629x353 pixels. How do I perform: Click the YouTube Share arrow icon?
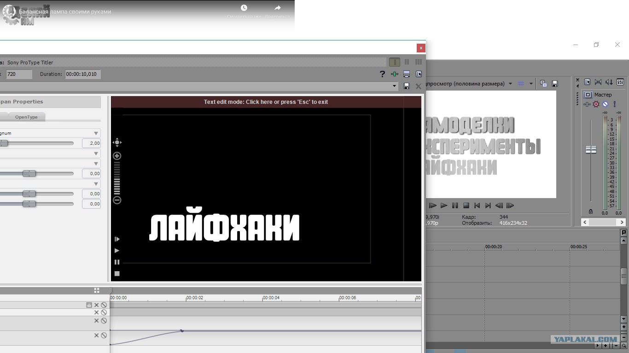tap(278, 8)
